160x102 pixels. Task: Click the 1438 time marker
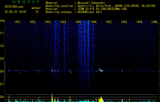pyautogui.click(x=124, y=22)
